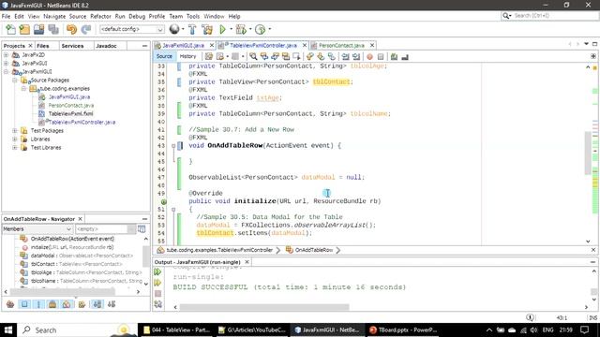
Task: Open the Run Project dropdown arrow
Action: tap(231, 29)
